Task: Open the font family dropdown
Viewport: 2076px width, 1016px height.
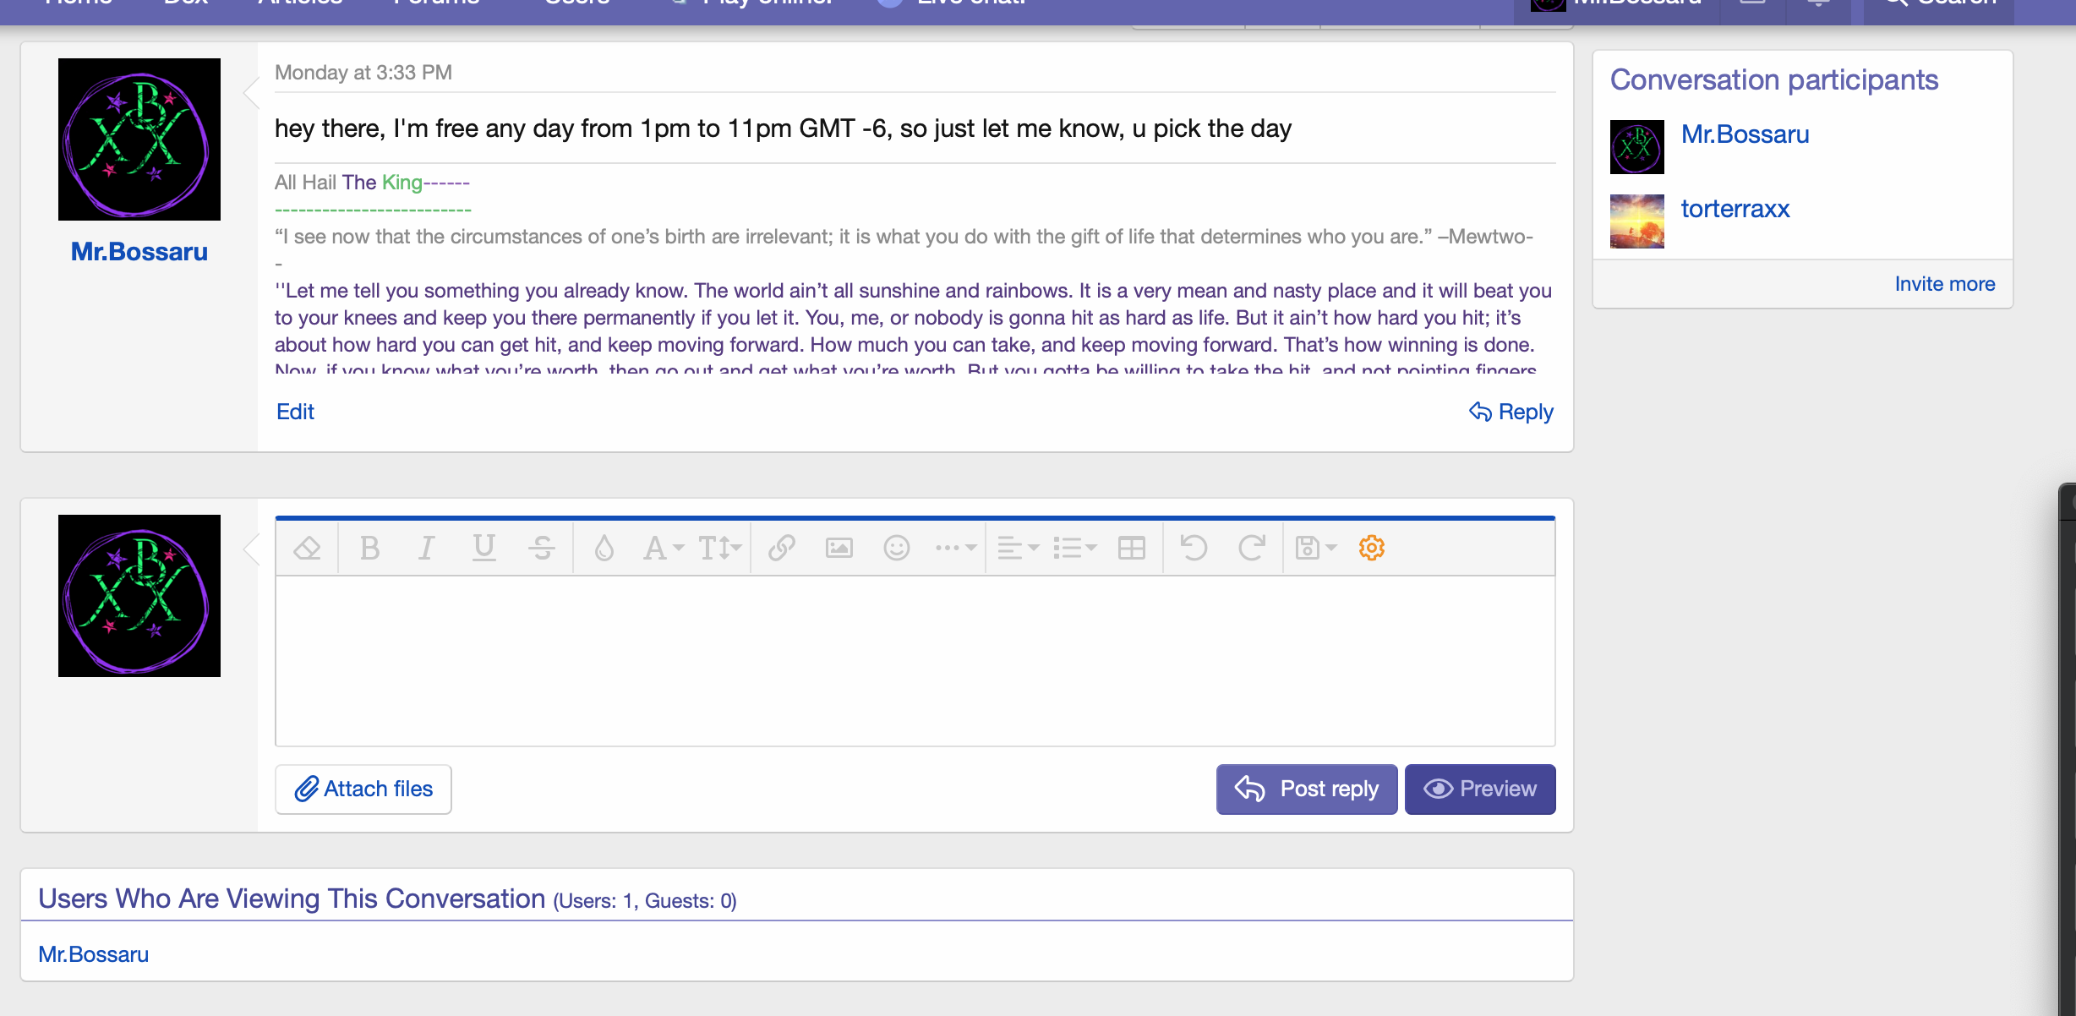Action: coord(662,549)
